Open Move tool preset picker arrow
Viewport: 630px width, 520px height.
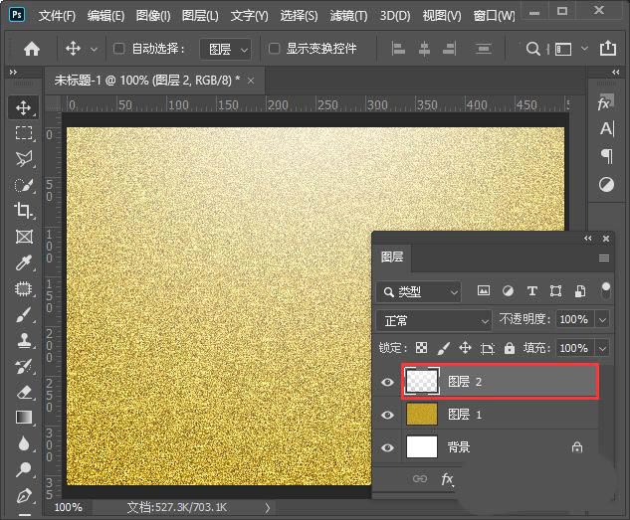pyautogui.click(x=94, y=50)
